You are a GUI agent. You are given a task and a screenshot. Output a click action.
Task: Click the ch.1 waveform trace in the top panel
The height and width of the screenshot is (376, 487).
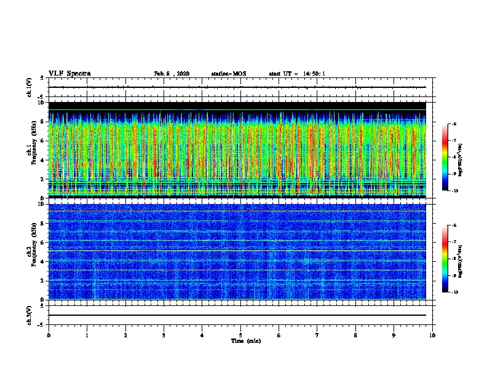[x=237, y=87]
